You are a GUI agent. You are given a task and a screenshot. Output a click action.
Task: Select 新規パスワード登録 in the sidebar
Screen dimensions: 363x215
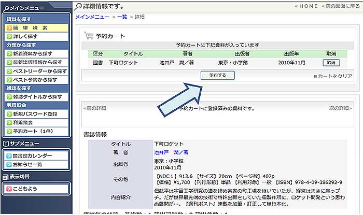click(35, 114)
